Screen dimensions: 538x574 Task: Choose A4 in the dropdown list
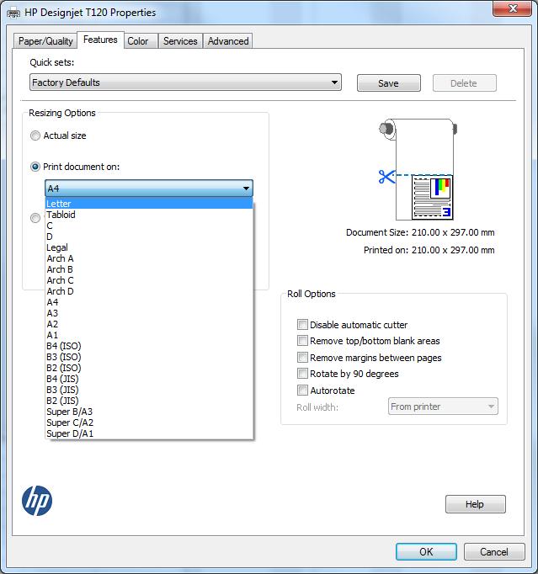(x=149, y=302)
